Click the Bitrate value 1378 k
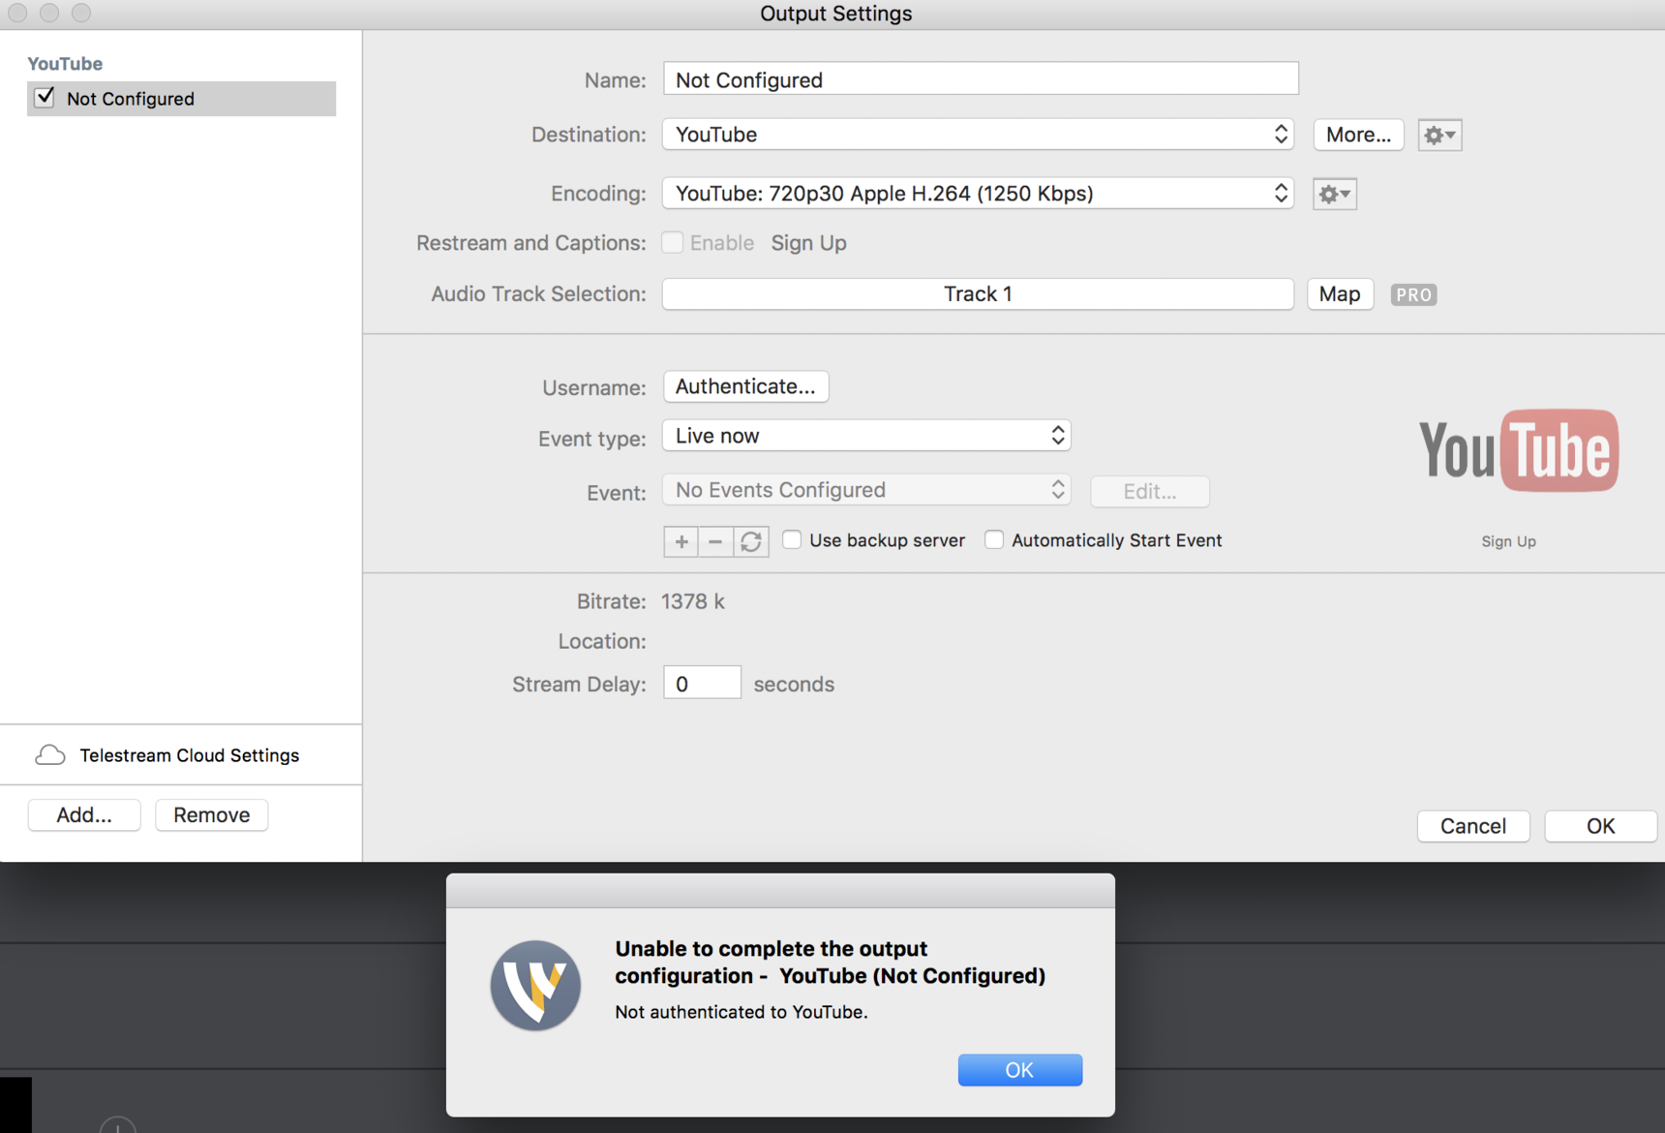The width and height of the screenshot is (1665, 1133). (x=693, y=601)
